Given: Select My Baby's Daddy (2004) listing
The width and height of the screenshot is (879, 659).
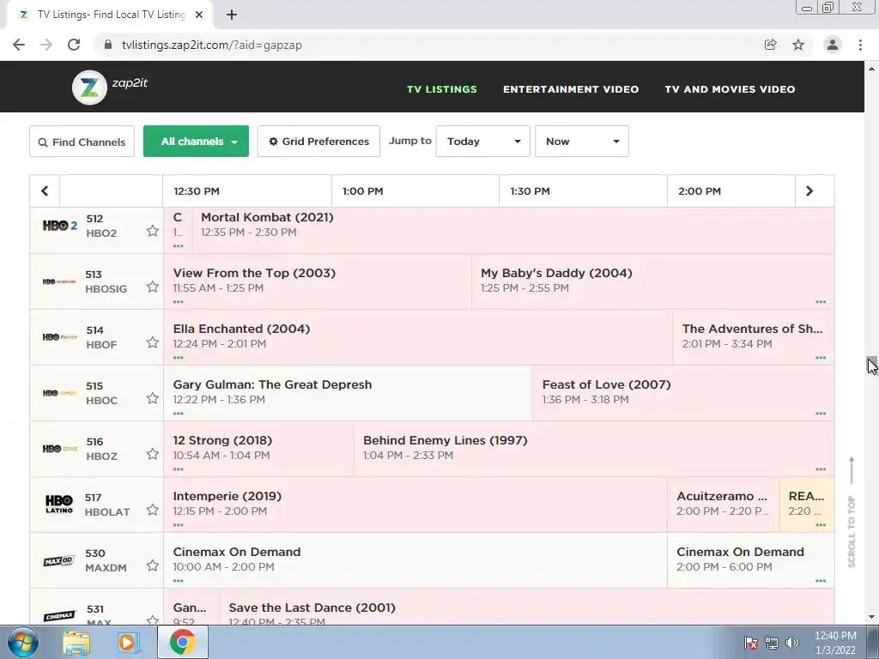Looking at the screenshot, I should pos(653,281).
